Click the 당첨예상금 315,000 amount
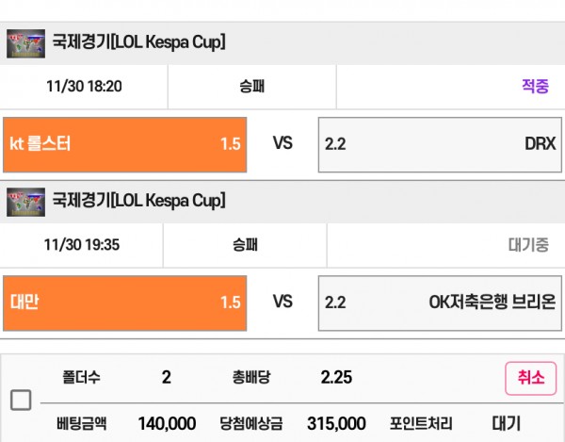 336,423
